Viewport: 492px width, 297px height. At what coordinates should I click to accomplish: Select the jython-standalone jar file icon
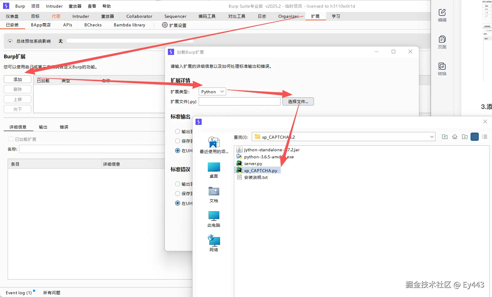(239, 150)
